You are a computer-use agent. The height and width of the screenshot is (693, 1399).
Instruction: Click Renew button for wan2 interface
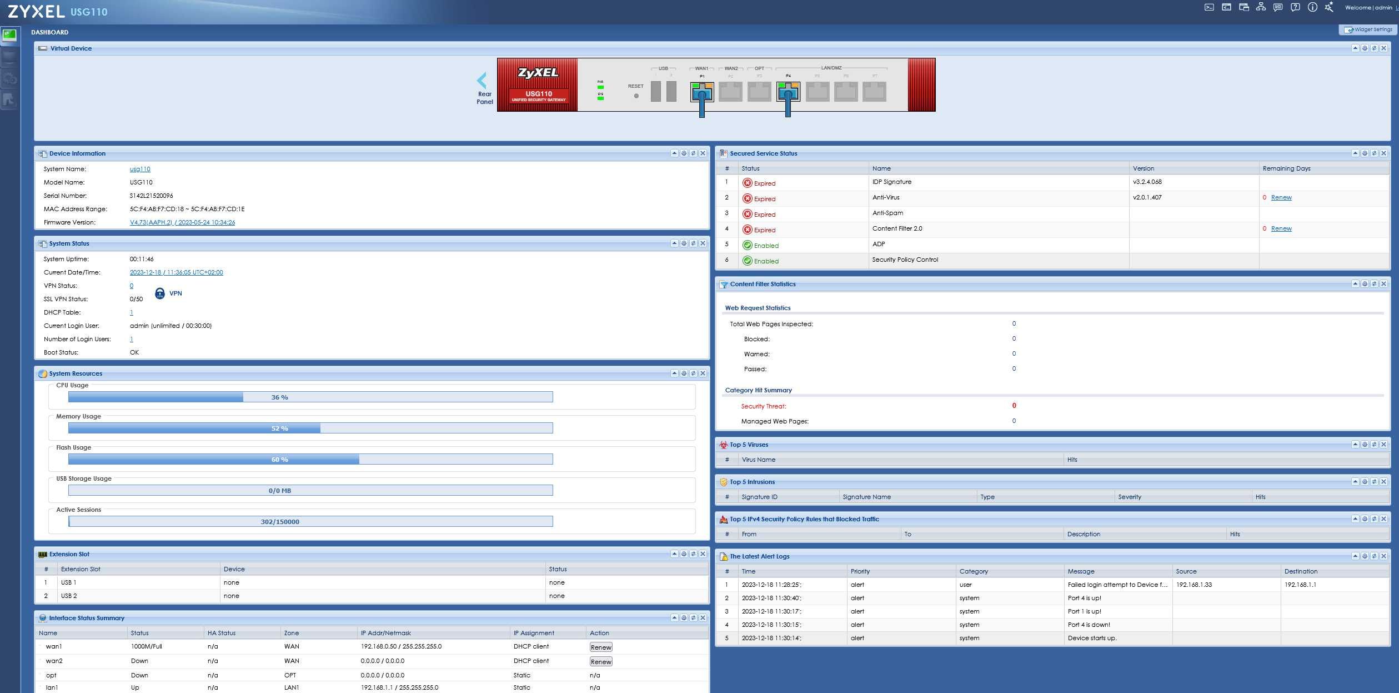(601, 662)
